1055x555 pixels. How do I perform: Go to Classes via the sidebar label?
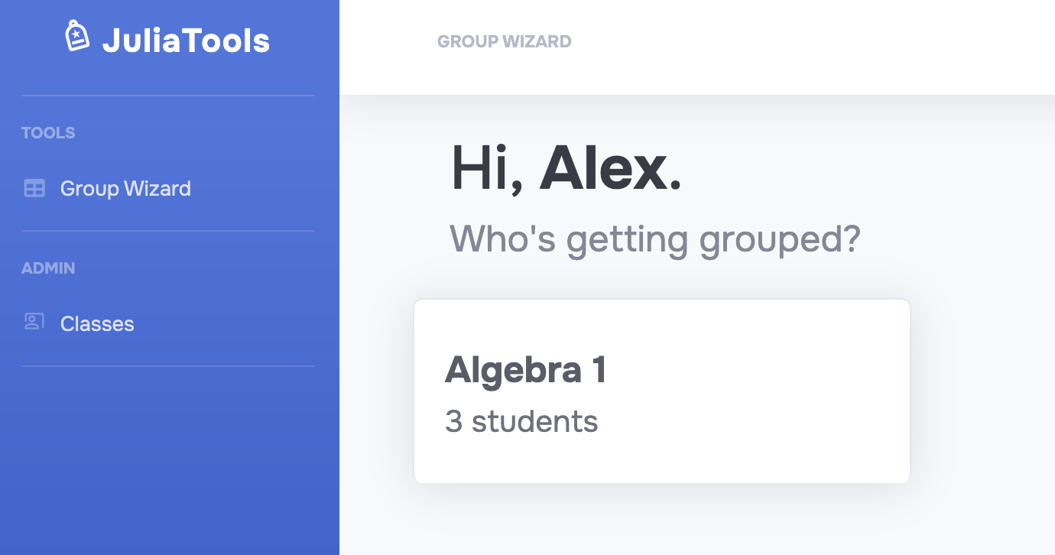pyautogui.click(x=97, y=324)
